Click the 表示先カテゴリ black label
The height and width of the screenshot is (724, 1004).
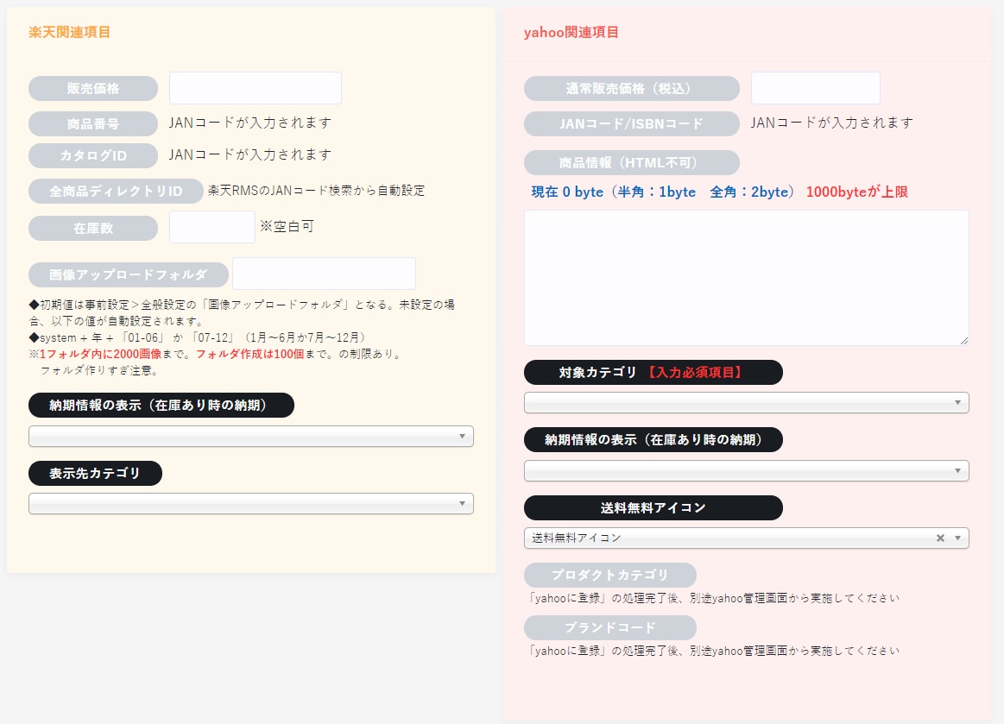pos(95,473)
